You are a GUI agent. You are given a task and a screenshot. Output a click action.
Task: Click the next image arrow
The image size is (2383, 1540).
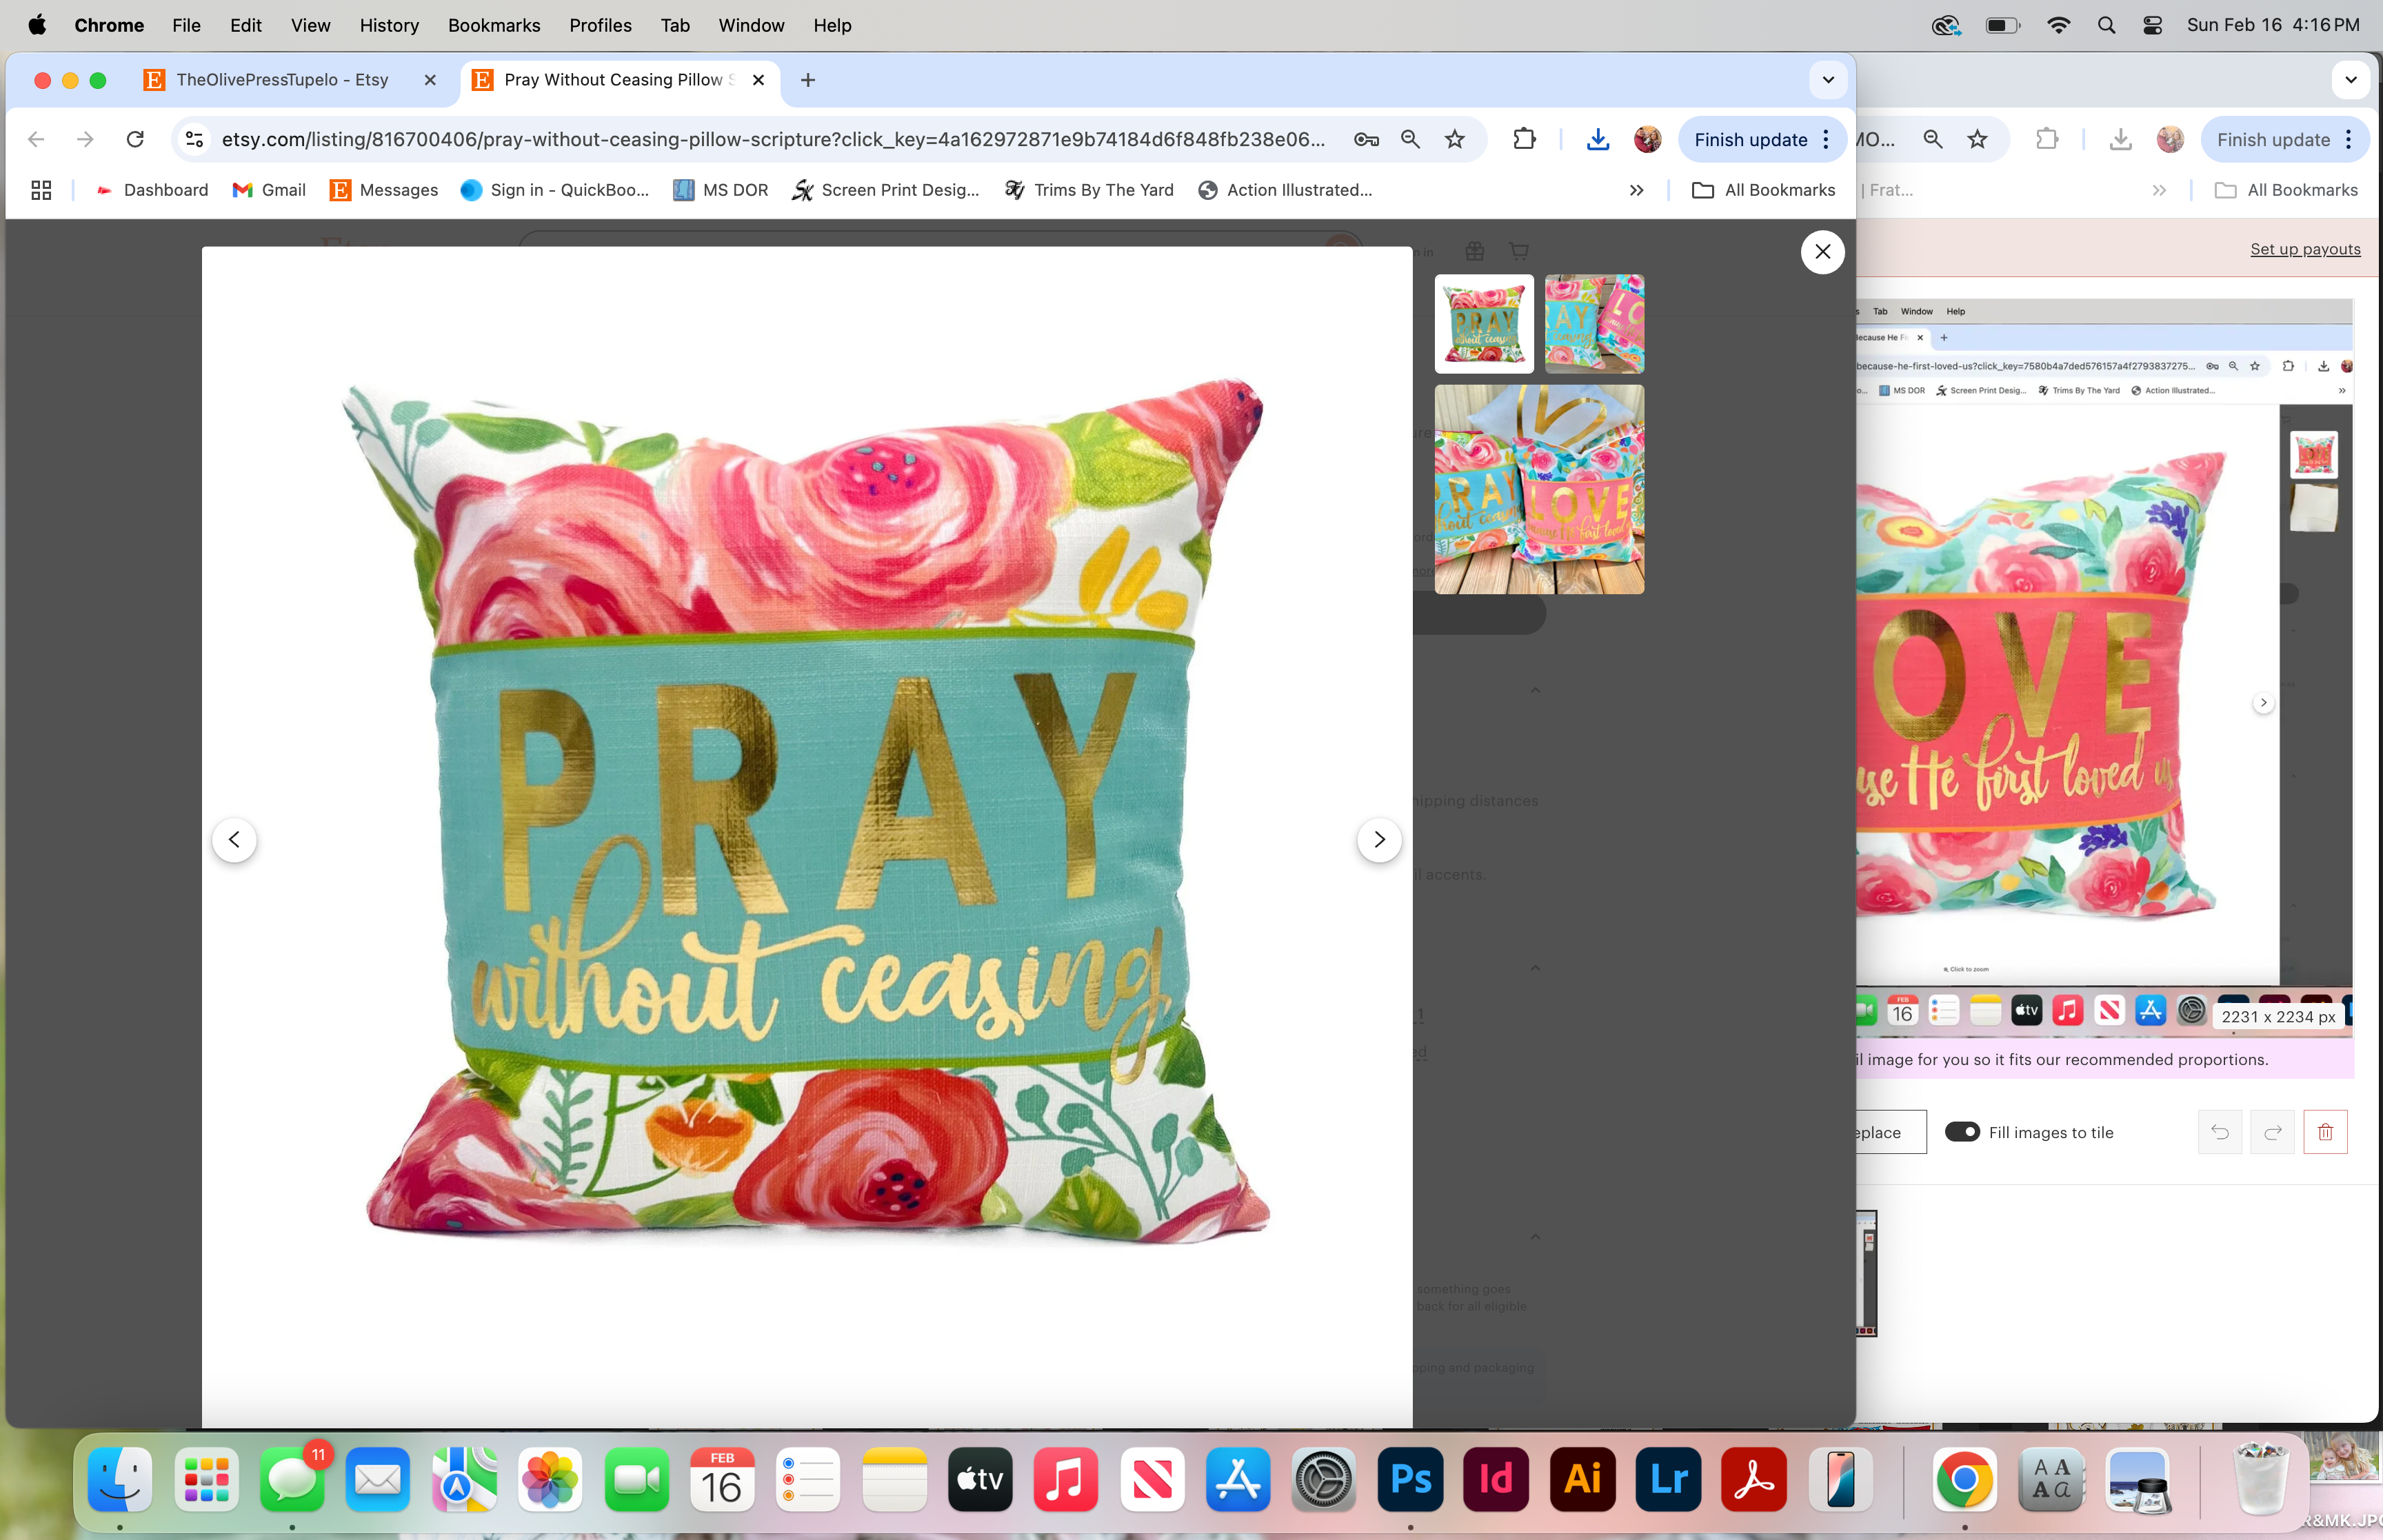click(x=1379, y=840)
